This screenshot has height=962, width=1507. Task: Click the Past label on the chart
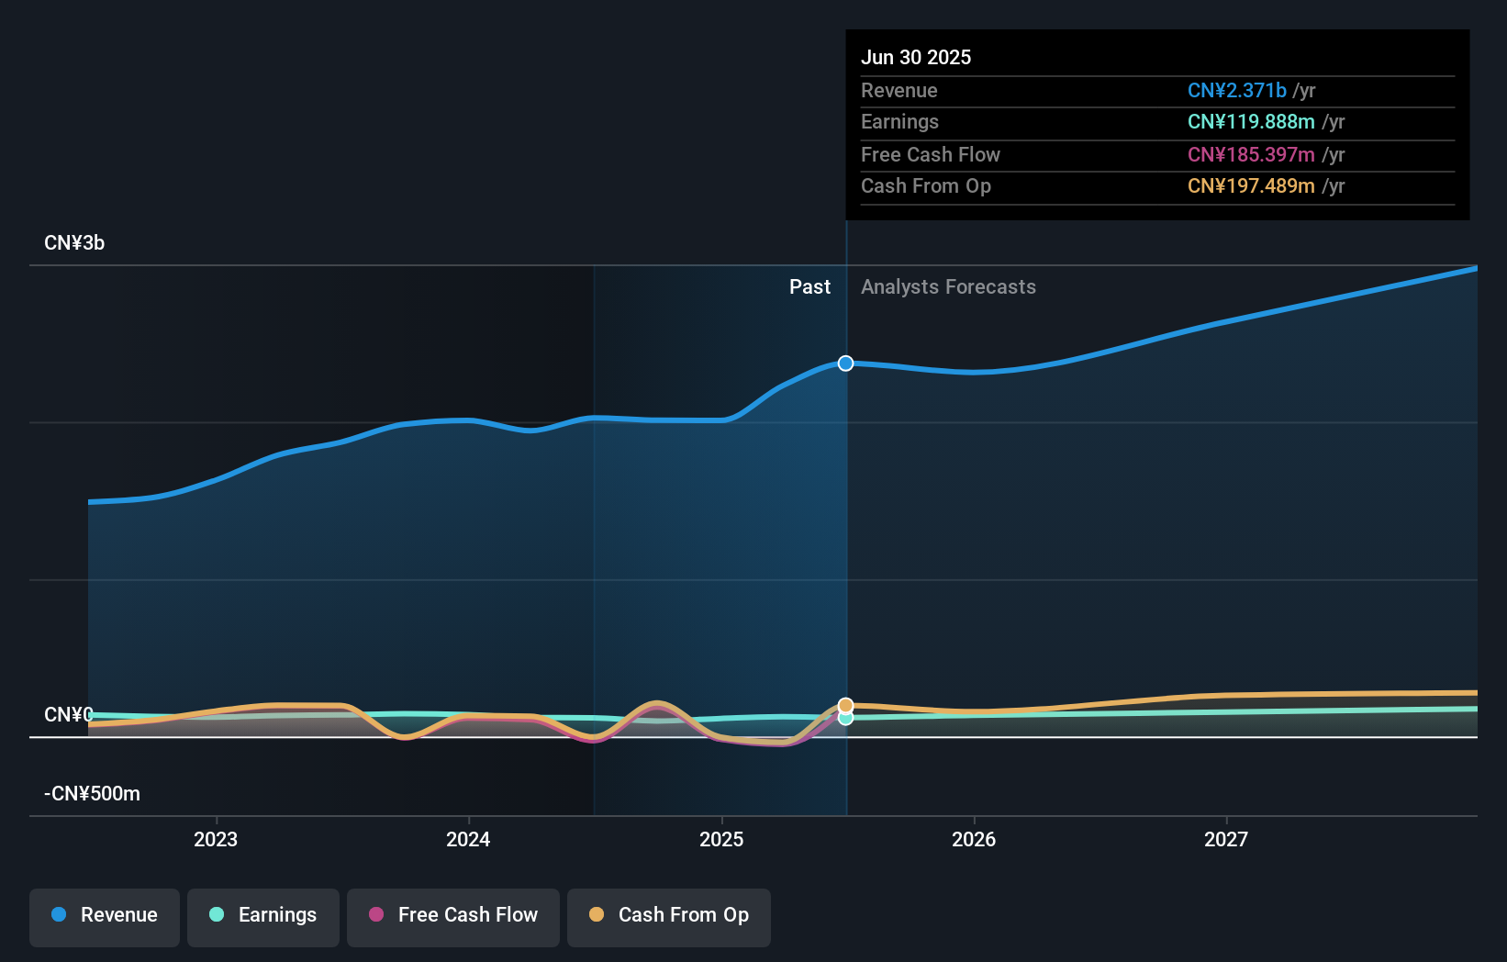click(809, 287)
